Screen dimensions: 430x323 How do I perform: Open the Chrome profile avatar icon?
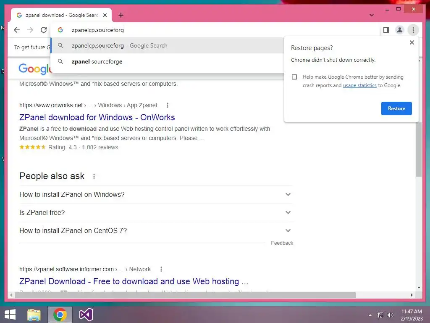coord(400,30)
